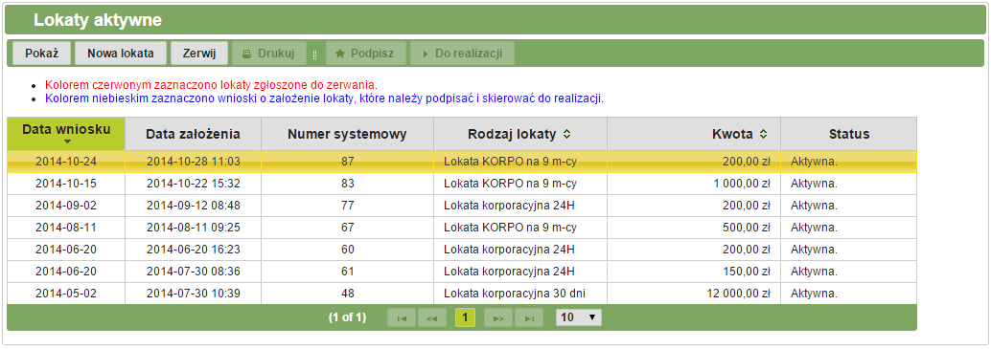Click date 2014-07-30 08:36 cell
The image size is (991, 349).
(x=193, y=272)
